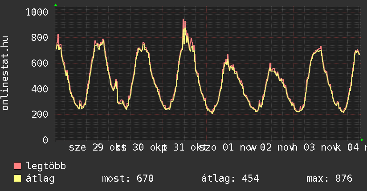Click the 200 y-axis label
Screen dimensions: 367x191
pos(39,115)
